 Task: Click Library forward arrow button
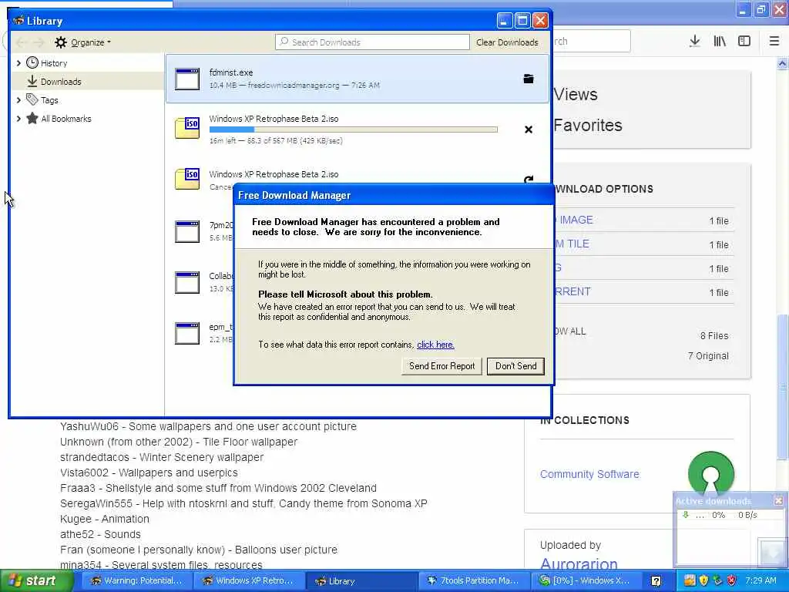click(x=39, y=42)
